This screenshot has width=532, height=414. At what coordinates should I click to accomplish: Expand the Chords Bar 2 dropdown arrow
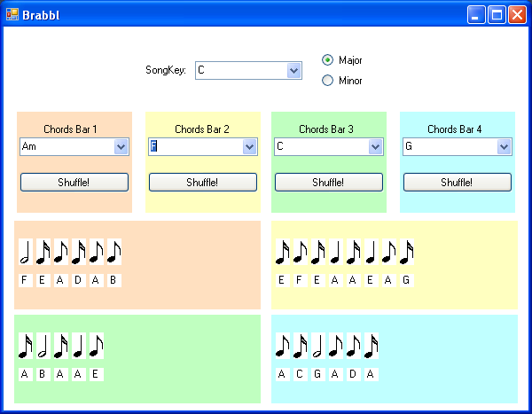tap(250, 147)
